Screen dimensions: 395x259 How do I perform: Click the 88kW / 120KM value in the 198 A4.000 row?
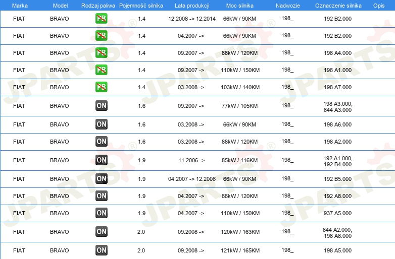[x=240, y=53]
